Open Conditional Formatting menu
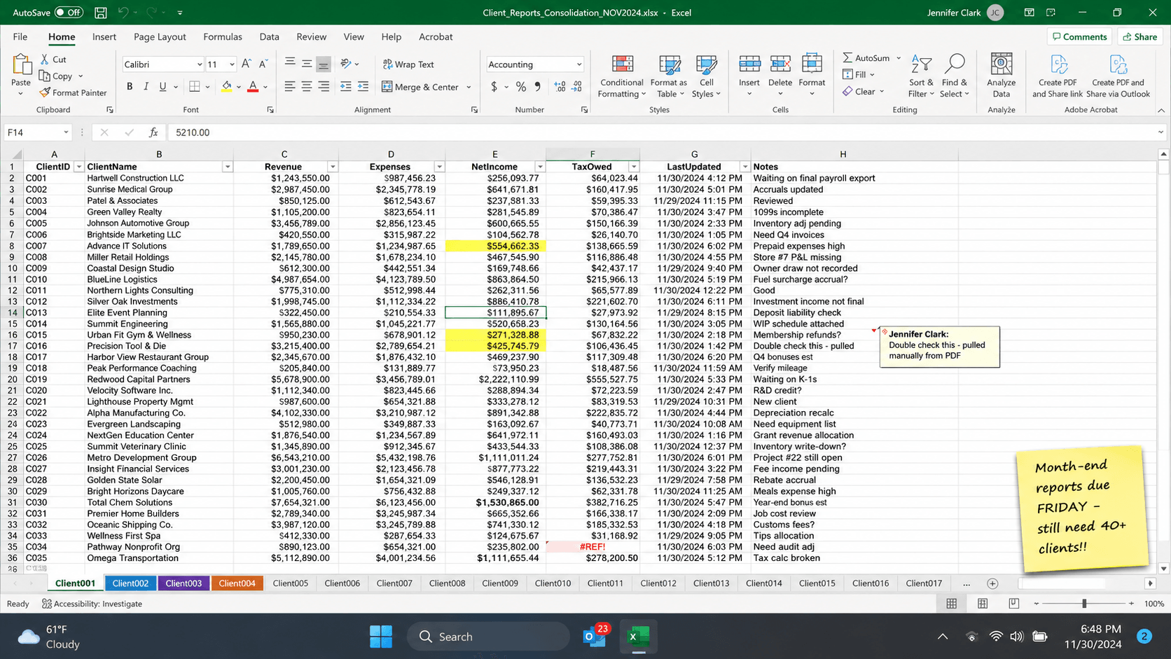This screenshot has height=659, width=1171. tap(622, 76)
